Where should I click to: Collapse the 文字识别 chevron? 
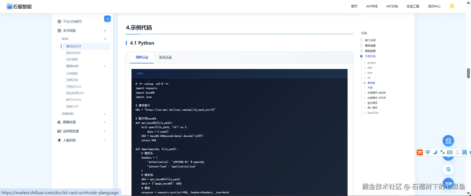(105, 31)
